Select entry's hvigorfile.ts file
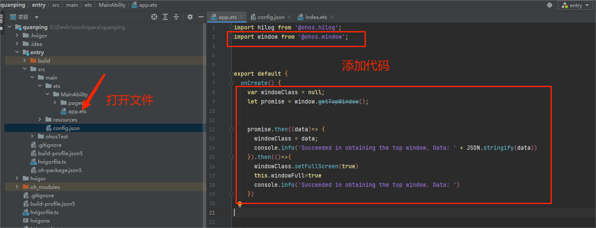The height and width of the screenshot is (228, 596). (52, 162)
